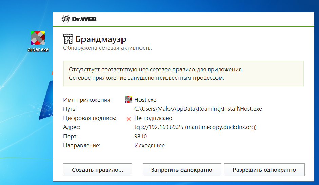Click the path C:\Users\Maks\AppData\Roaming\Install\Host.exe

click(198, 109)
